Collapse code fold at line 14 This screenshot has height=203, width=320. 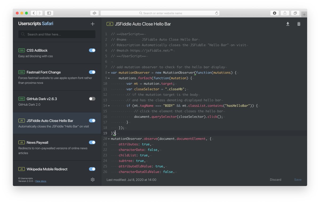[x=109, y=106]
